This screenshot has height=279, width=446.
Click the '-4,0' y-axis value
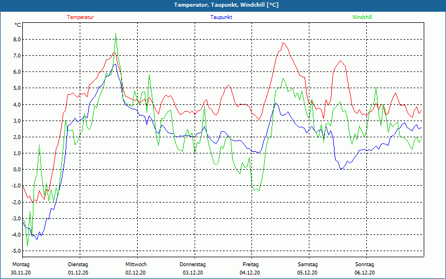[x=17, y=234]
